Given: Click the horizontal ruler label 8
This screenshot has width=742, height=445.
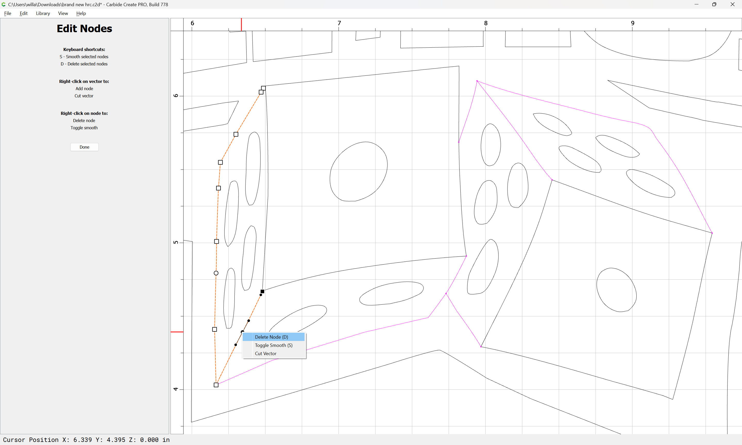Looking at the screenshot, I should tap(486, 23).
